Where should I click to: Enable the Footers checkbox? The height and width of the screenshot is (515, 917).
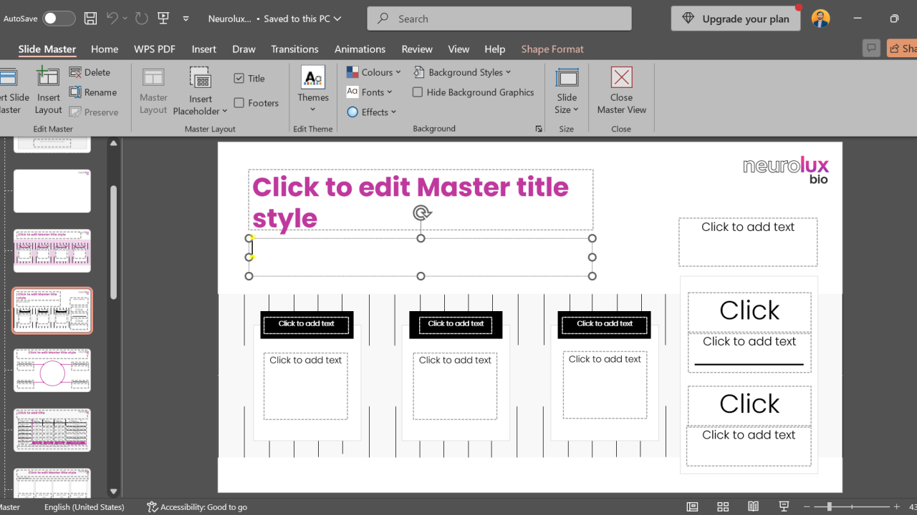pyautogui.click(x=239, y=103)
